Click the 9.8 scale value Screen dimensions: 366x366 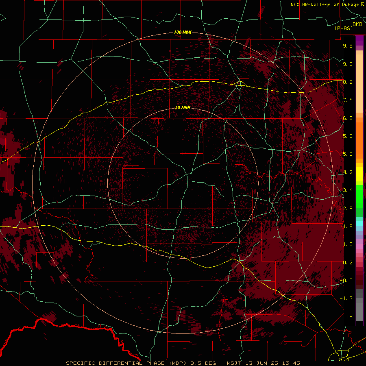(x=348, y=46)
